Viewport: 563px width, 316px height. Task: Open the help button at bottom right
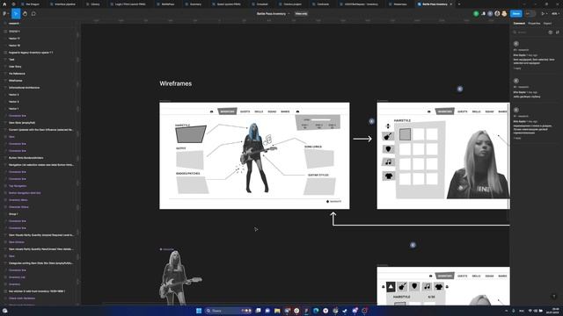click(553, 297)
